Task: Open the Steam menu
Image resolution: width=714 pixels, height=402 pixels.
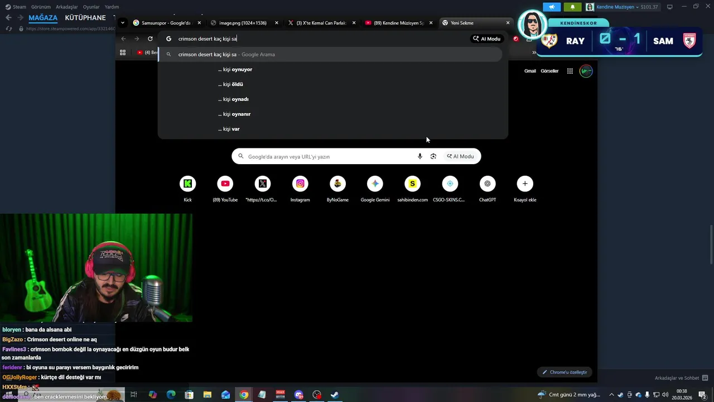Action: click(x=16, y=7)
